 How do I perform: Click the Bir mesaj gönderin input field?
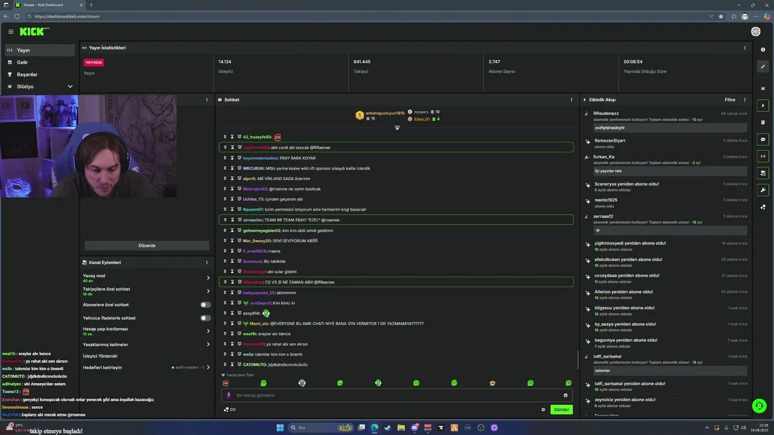[397, 395]
